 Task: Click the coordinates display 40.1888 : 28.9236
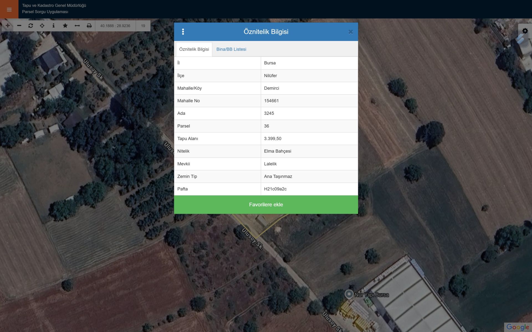(x=115, y=26)
